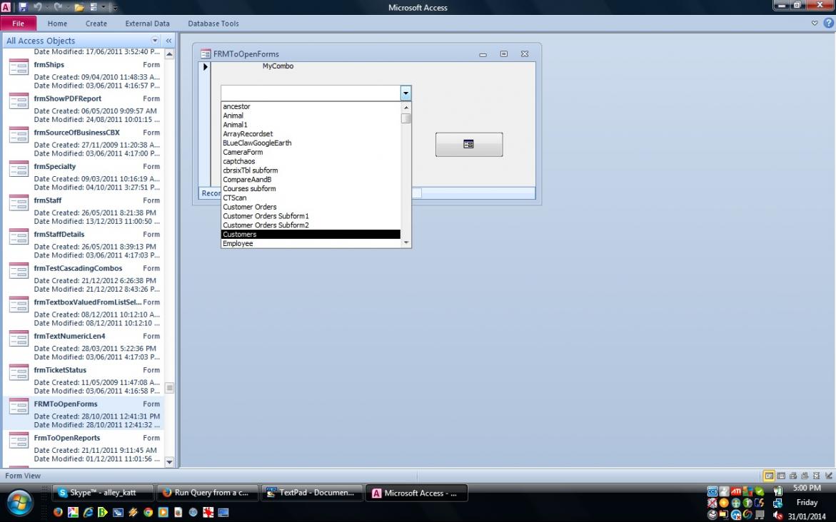Click the frmShips form icon
The height and width of the screenshot is (522, 836).
19,67
